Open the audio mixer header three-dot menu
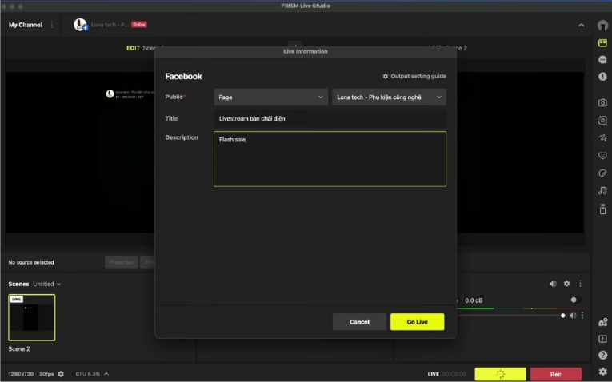 click(580, 284)
